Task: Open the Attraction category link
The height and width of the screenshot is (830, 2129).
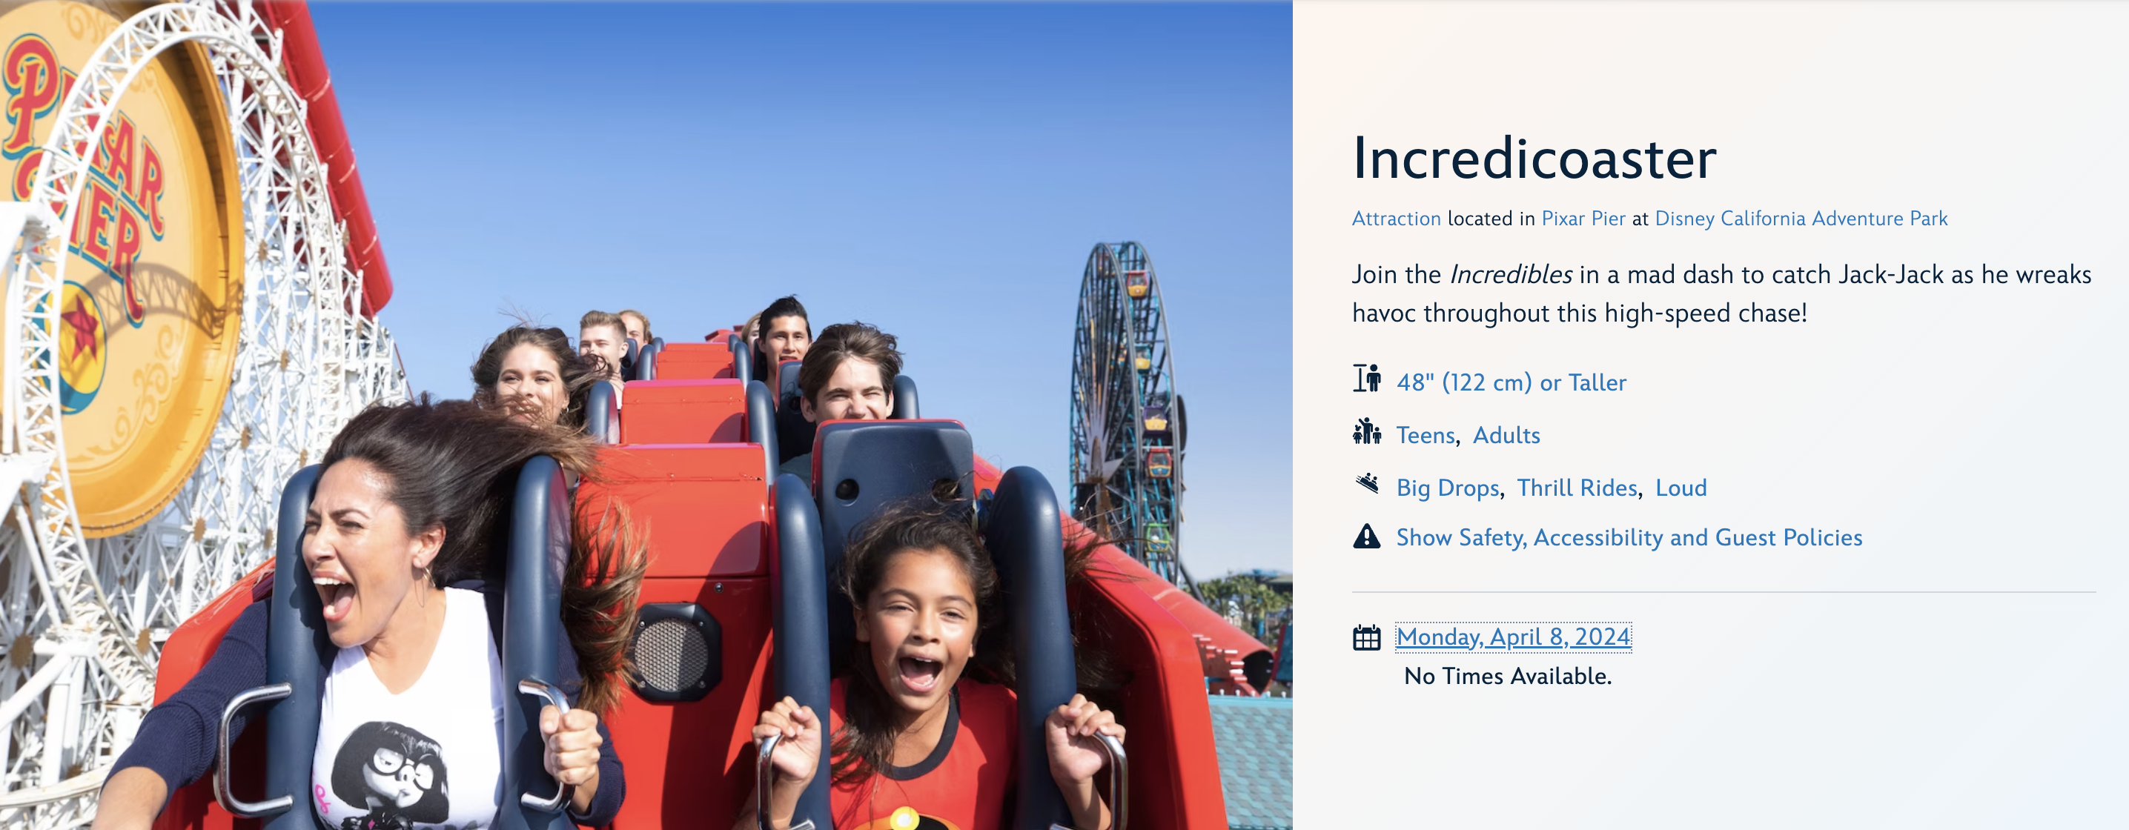Action: pyautogui.click(x=1396, y=219)
